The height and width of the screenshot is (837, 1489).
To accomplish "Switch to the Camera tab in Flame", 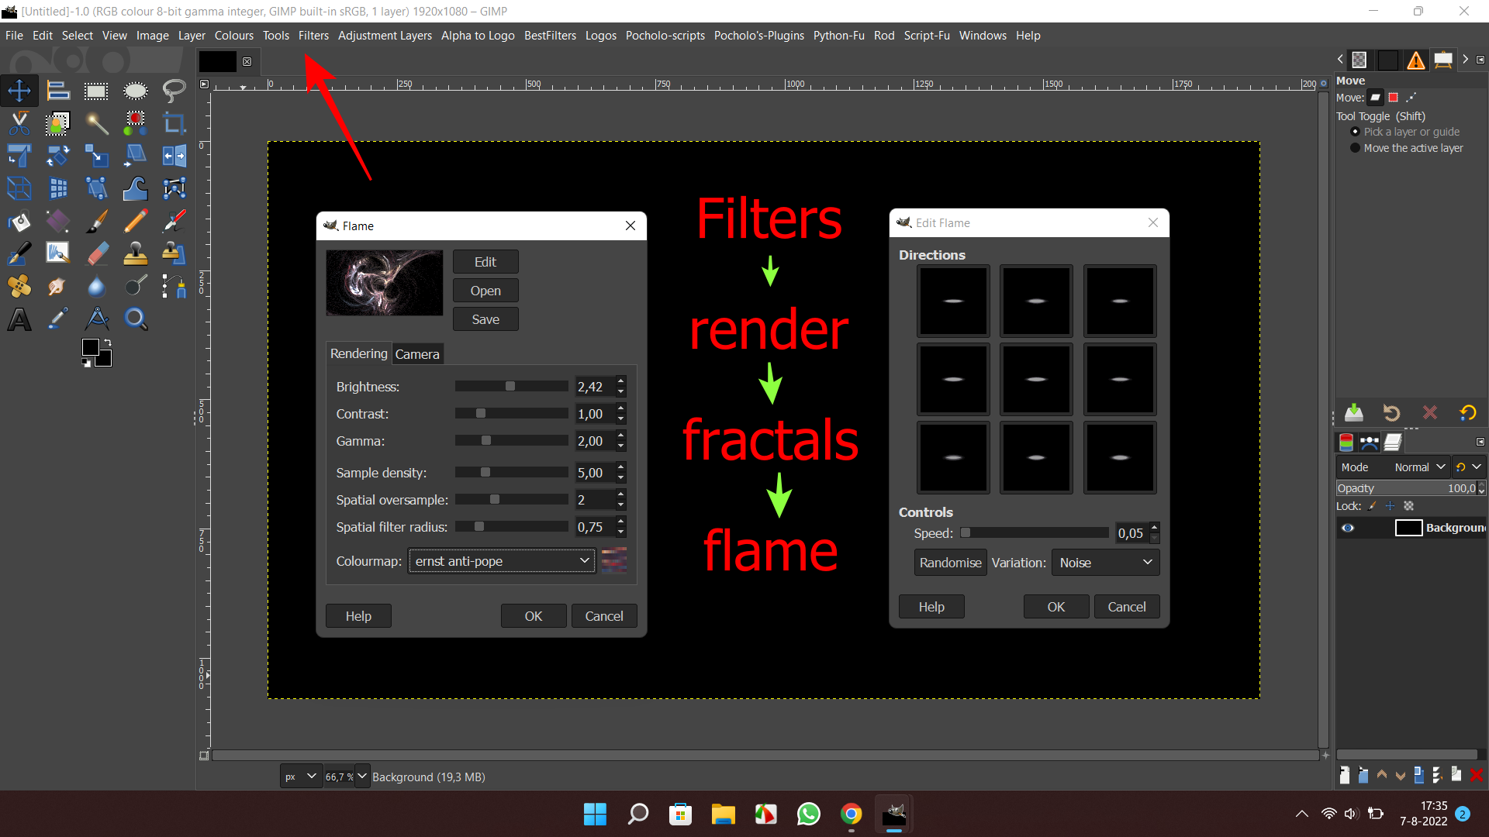I will coord(417,354).
